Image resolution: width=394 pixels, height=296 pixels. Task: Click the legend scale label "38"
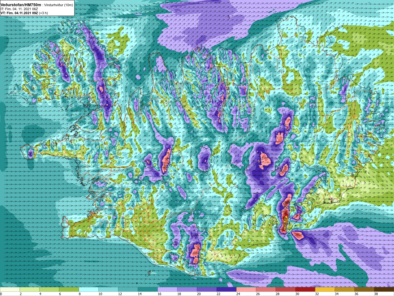coord(376,294)
